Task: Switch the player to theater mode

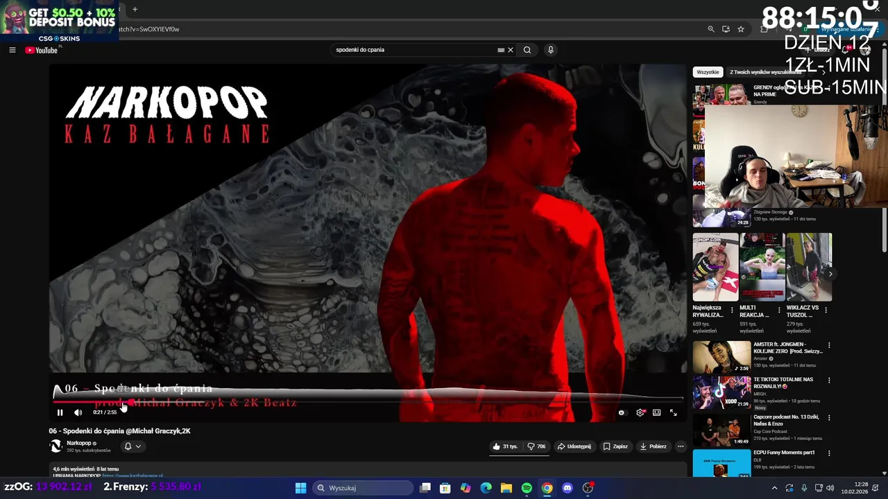Action: pyautogui.click(x=656, y=412)
